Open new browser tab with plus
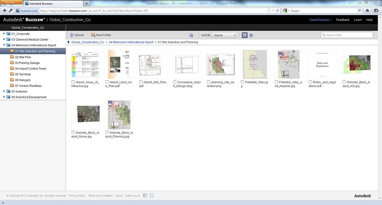Image resolution: width=382 pixels, height=205 pixels. coord(87,3)
